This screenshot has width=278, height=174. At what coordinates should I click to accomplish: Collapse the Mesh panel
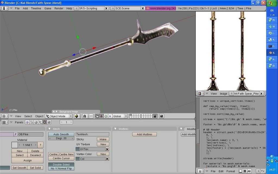(49, 129)
